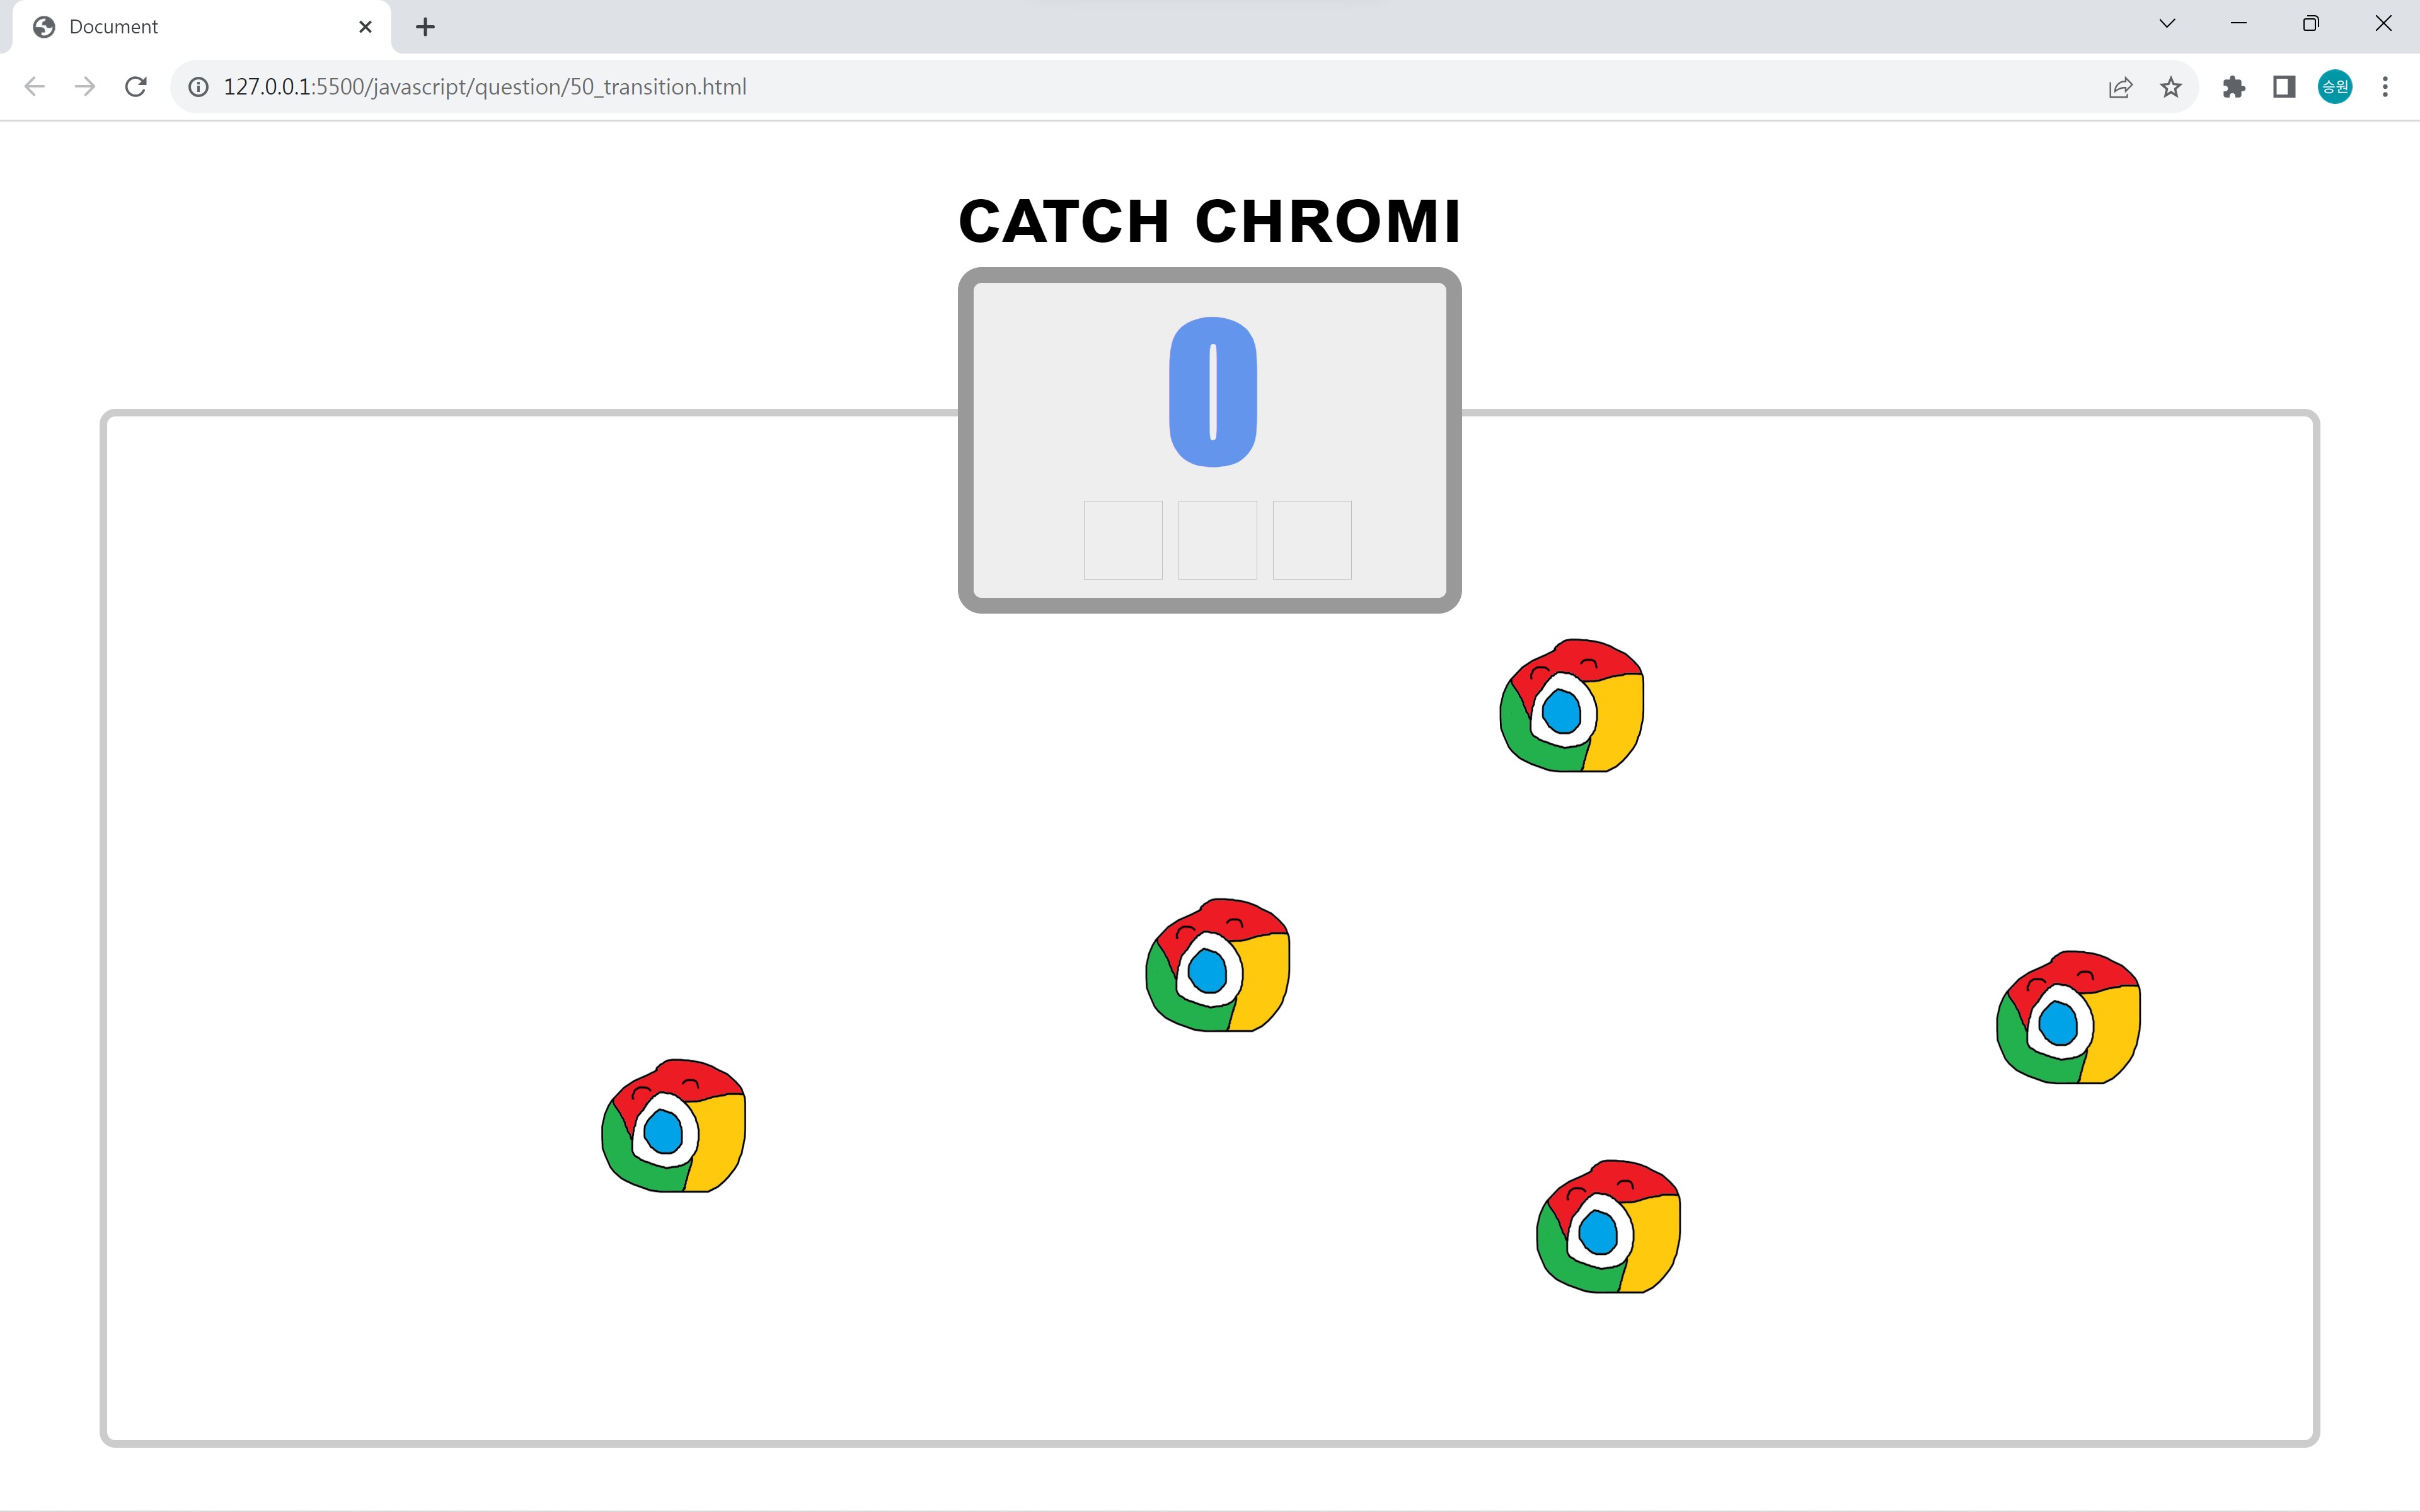
Task: Bookmark this page with the star icon
Action: click(2170, 87)
